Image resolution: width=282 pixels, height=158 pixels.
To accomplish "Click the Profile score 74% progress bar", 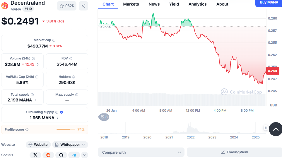I will pos(66,129).
